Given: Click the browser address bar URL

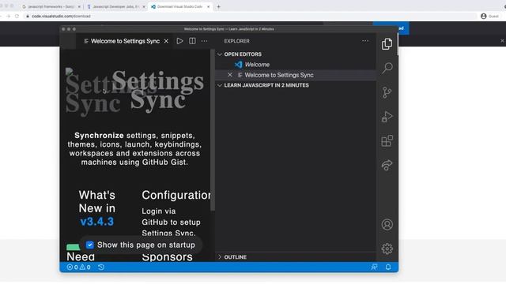Looking at the screenshot, I should [61, 16].
